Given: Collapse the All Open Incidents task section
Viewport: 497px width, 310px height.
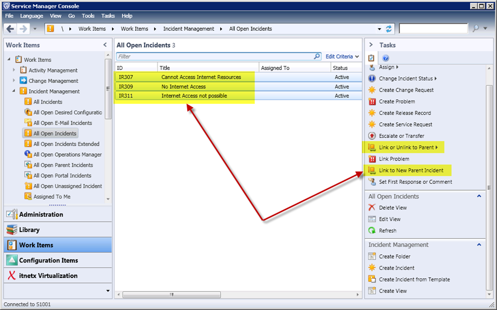Looking at the screenshot, I should coord(479,196).
